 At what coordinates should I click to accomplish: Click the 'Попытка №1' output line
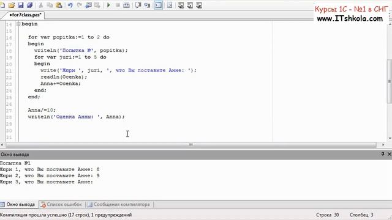coord(15,163)
